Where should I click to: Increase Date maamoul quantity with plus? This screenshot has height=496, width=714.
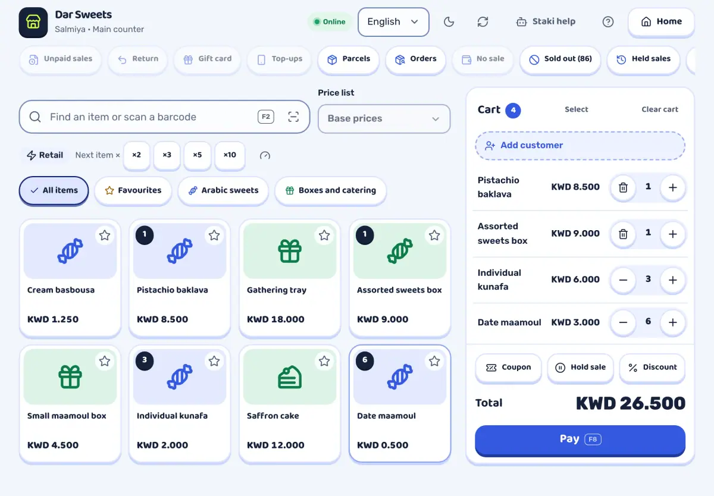673,322
